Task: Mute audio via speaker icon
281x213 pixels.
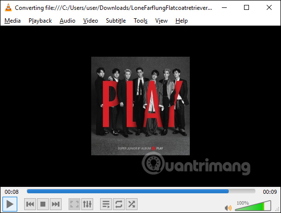Action: pyautogui.click(x=228, y=208)
